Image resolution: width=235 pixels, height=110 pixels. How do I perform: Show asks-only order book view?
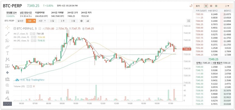click(x=211, y=6)
